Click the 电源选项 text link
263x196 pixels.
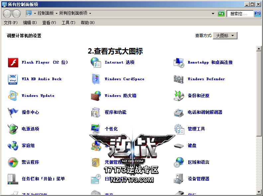(30, 129)
